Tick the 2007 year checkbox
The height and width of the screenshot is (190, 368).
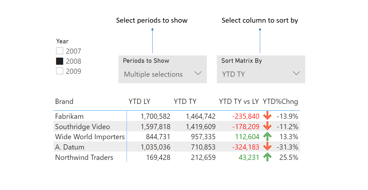tap(60, 51)
